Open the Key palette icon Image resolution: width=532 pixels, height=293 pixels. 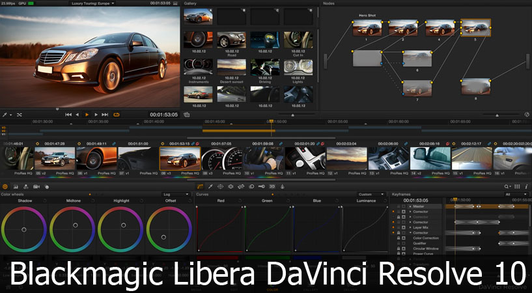(x=262, y=186)
